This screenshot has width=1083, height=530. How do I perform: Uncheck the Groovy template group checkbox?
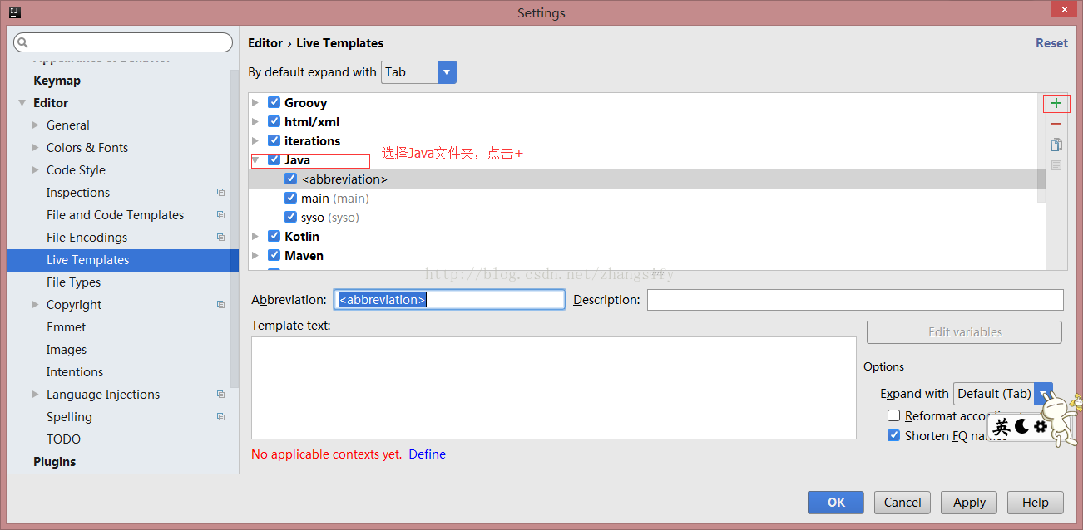(x=274, y=102)
